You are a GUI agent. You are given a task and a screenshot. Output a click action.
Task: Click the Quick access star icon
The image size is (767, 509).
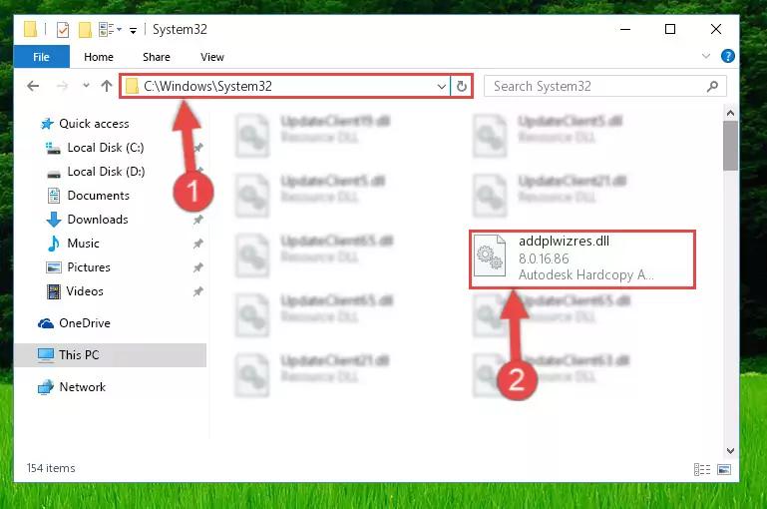(x=47, y=124)
